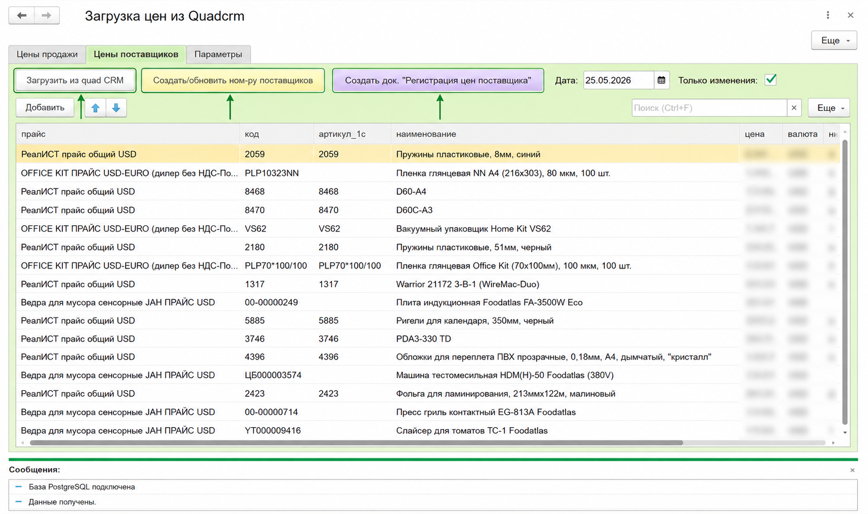Click Пленка глянцевая Office Kit (70x100мм) cell
This screenshot has width=868, height=514.
point(565,266)
